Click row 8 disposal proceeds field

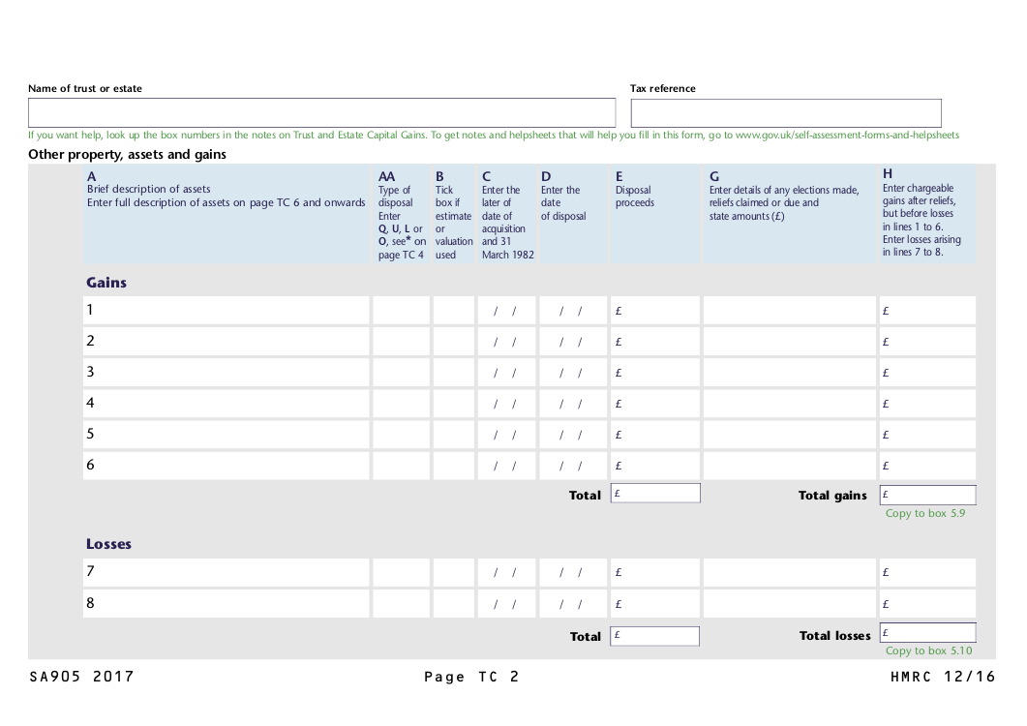pos(655,603)
